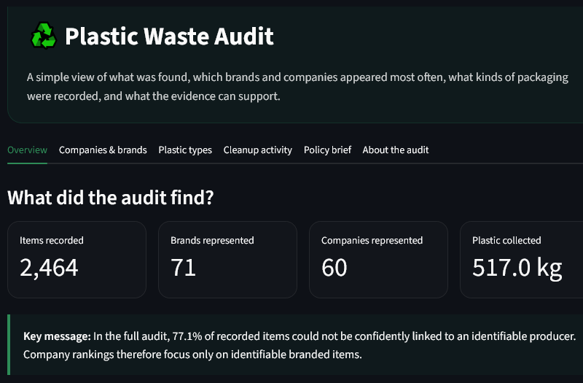This screenshot has width=583, height=383.
Task: Open the Policy brief tab
Action: click(327, 150)
